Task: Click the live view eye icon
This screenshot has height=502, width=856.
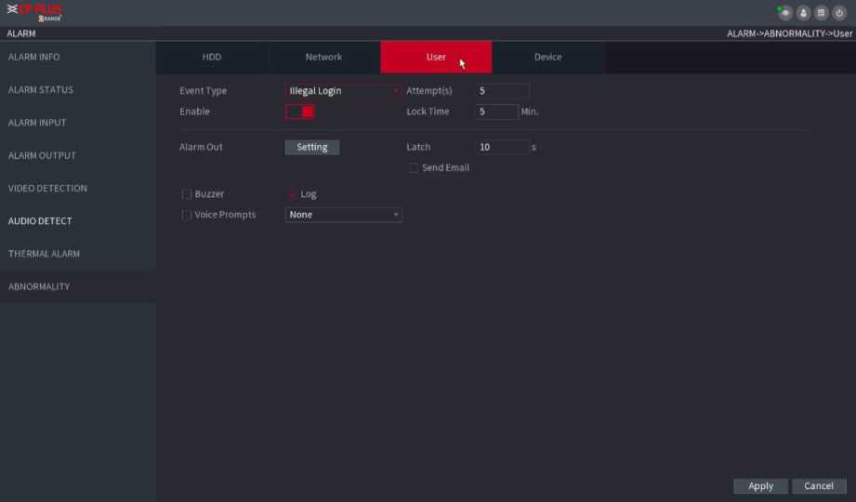Action: 786,13
